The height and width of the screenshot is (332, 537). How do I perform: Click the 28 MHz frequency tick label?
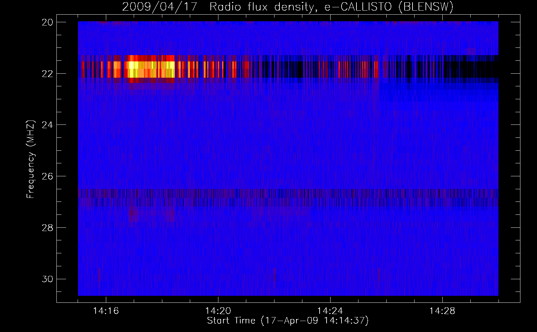[47, 228]
